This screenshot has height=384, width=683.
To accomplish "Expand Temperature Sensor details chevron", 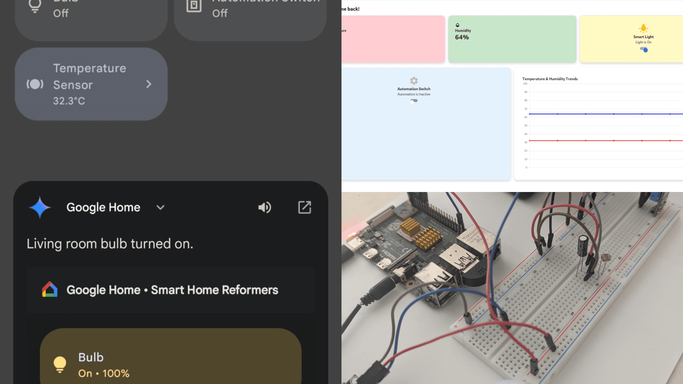I will point(149,84).
